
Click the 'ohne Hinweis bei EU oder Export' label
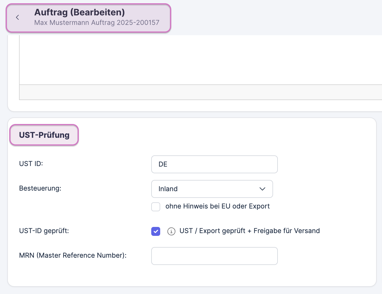(217, 206)
